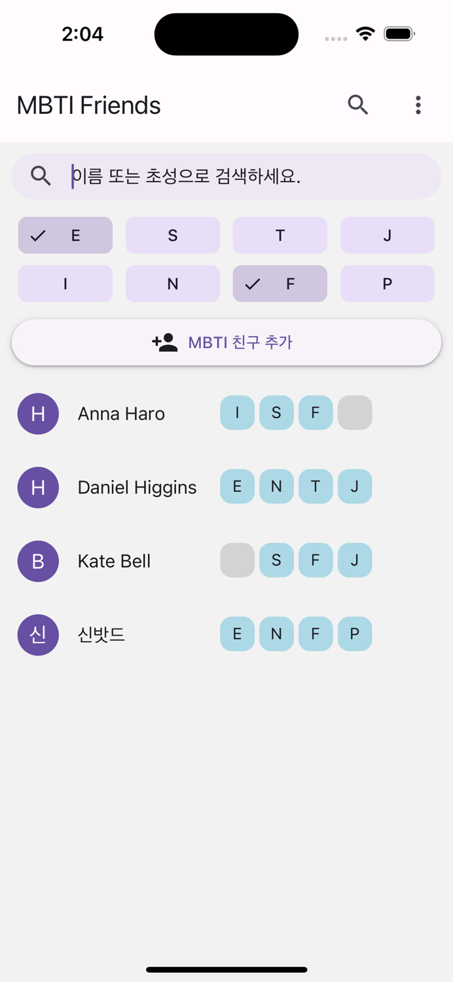Toggle the S filter chip on
Screen dimensions: 453x982
(172, 235)
